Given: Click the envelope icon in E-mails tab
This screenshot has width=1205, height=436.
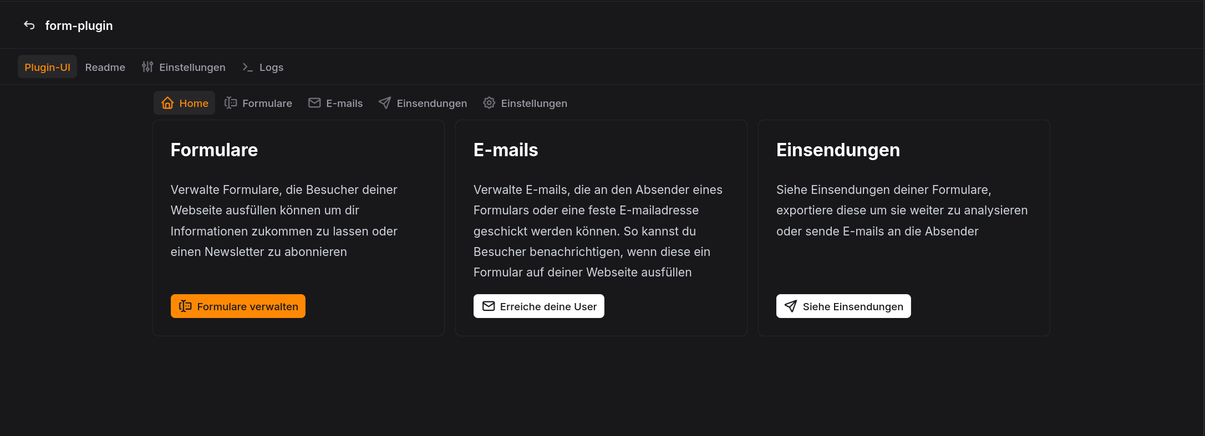Looking at the screenshot, I should 314,103.
